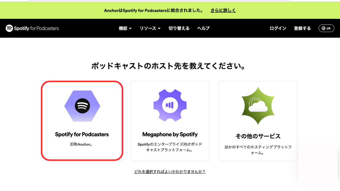340x191 pixels.
Task: Click the 登録する link
Action: click(x=302, y=28)
